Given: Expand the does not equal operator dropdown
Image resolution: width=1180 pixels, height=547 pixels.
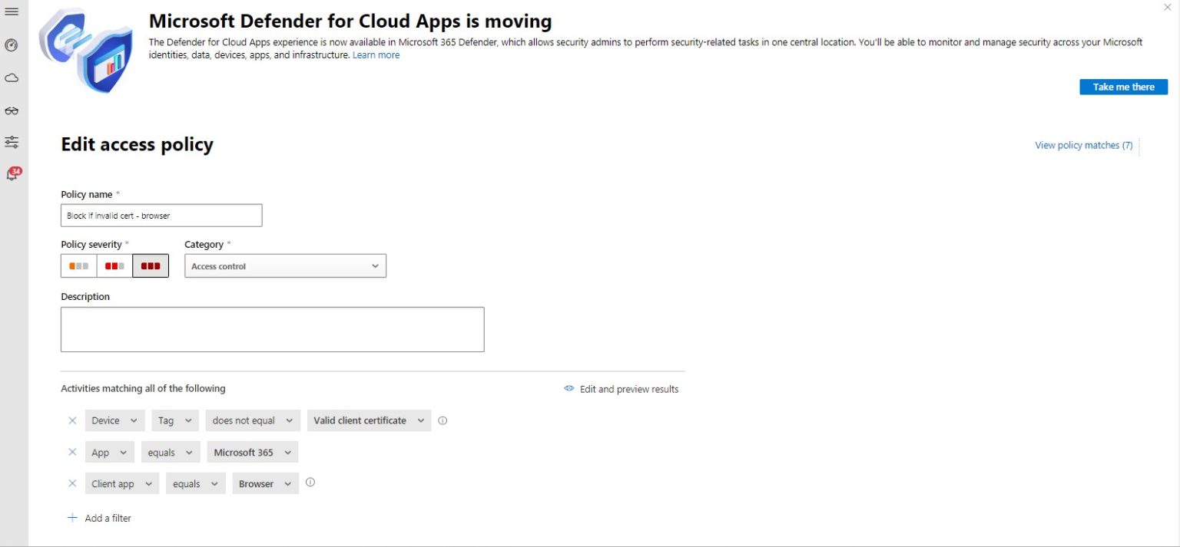Looking at the screenshot, I should click(x=253, y=420).
